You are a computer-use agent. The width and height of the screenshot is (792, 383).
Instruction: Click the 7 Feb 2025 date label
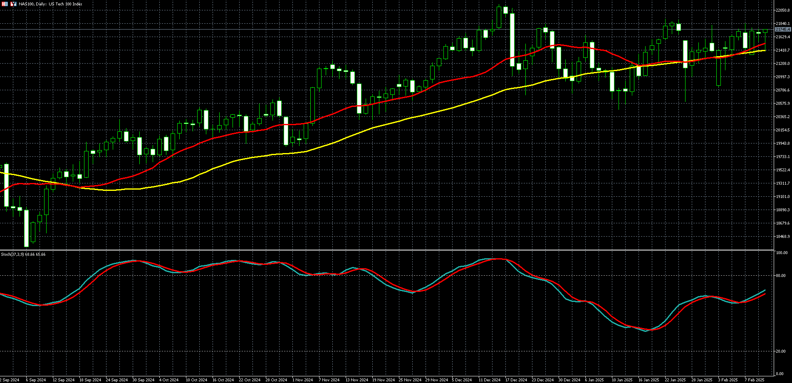click(x=755, y=380)
